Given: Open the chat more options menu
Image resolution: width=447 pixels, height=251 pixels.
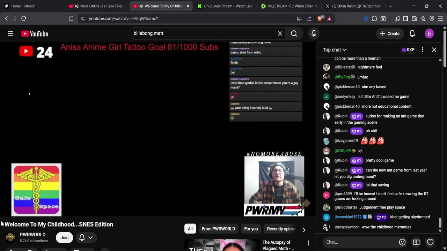Looking at the screenshot, I should (x=422, y=50).
